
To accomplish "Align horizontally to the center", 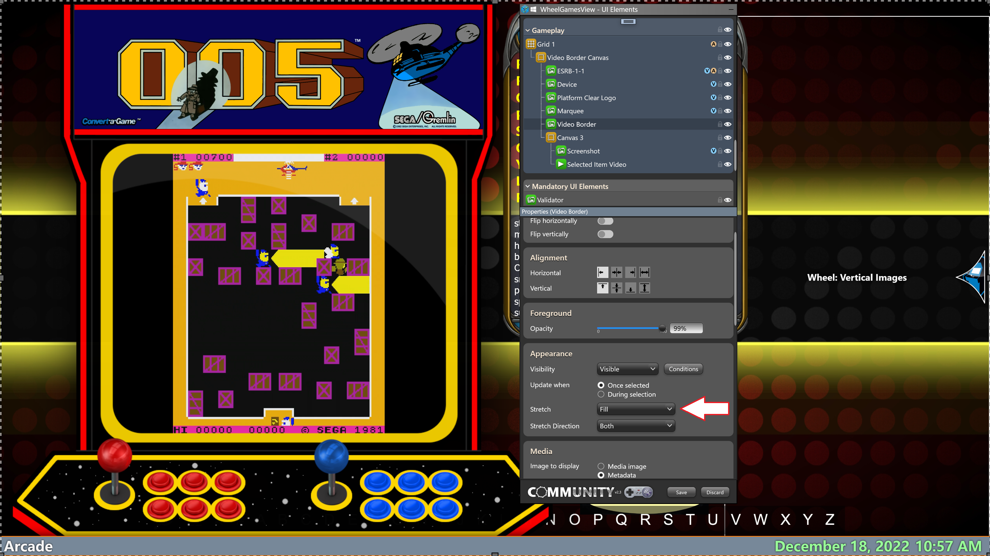I will point(616,272).
